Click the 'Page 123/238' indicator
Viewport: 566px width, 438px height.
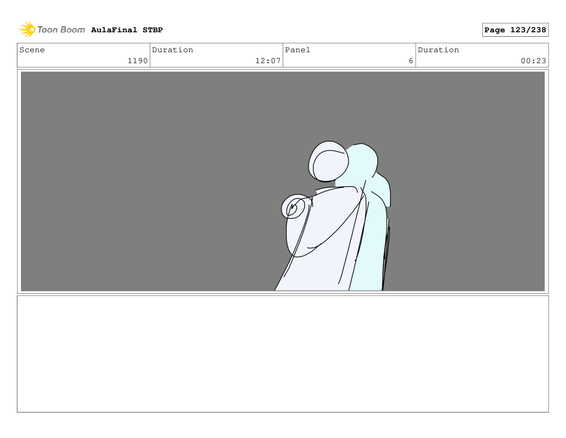(515, 30)
